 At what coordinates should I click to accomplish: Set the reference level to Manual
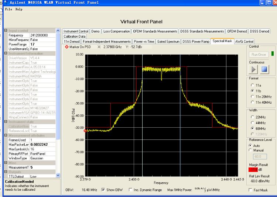(250, 150)
